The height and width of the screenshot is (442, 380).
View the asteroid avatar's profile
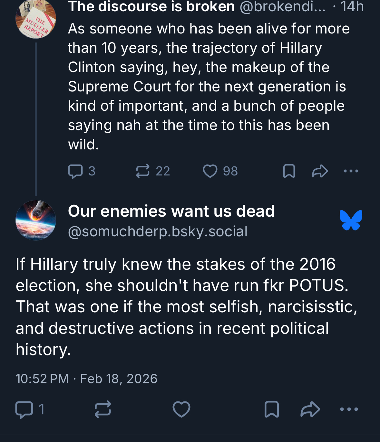(x=36, y=220)
